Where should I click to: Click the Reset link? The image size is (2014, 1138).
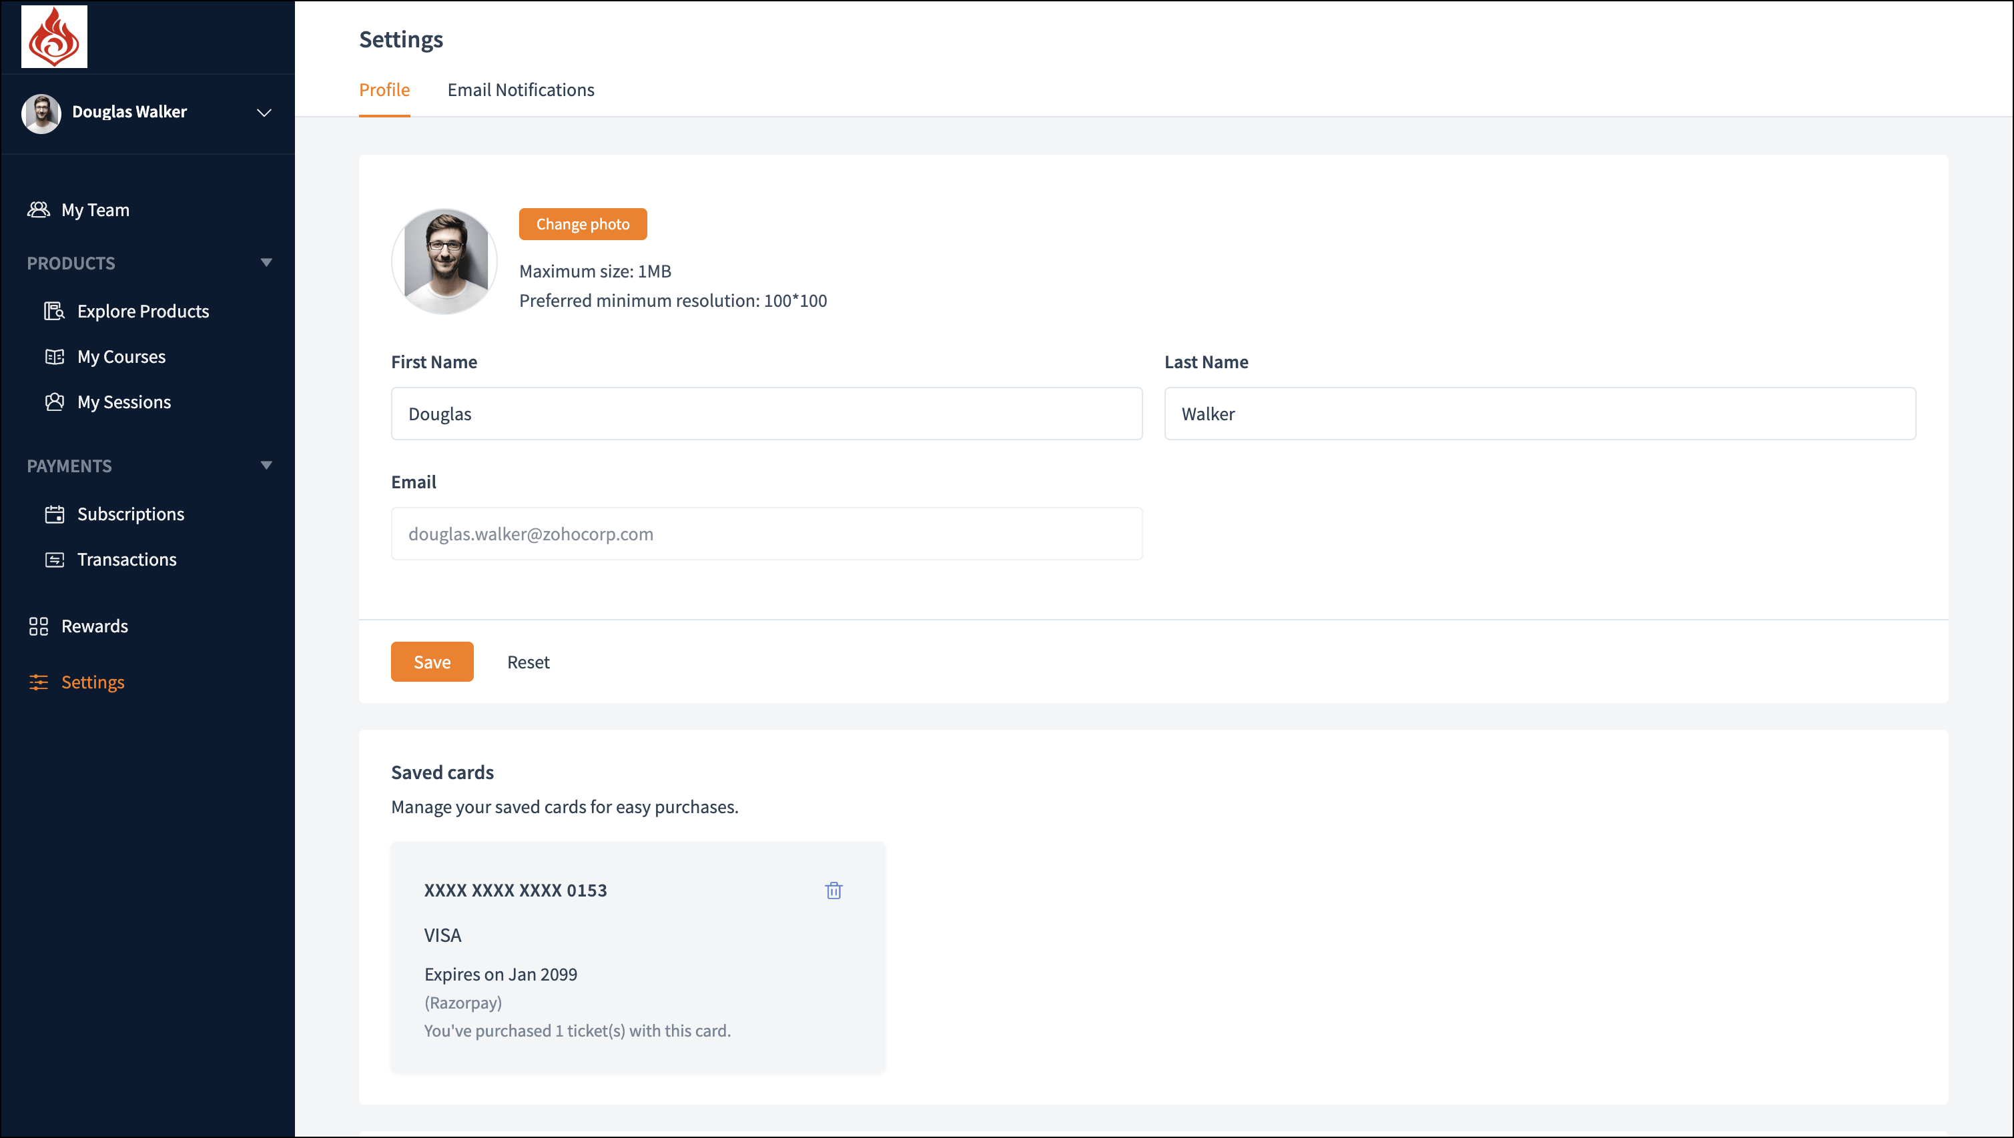(x=528, y=662)
